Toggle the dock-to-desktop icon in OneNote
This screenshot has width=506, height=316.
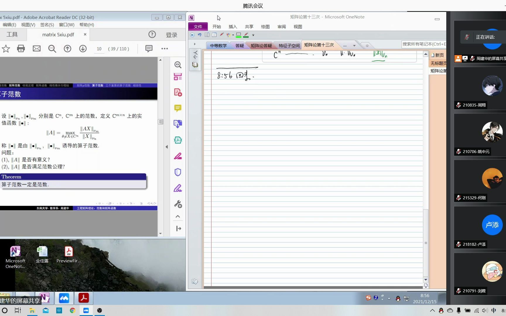[x=207, y=35]
